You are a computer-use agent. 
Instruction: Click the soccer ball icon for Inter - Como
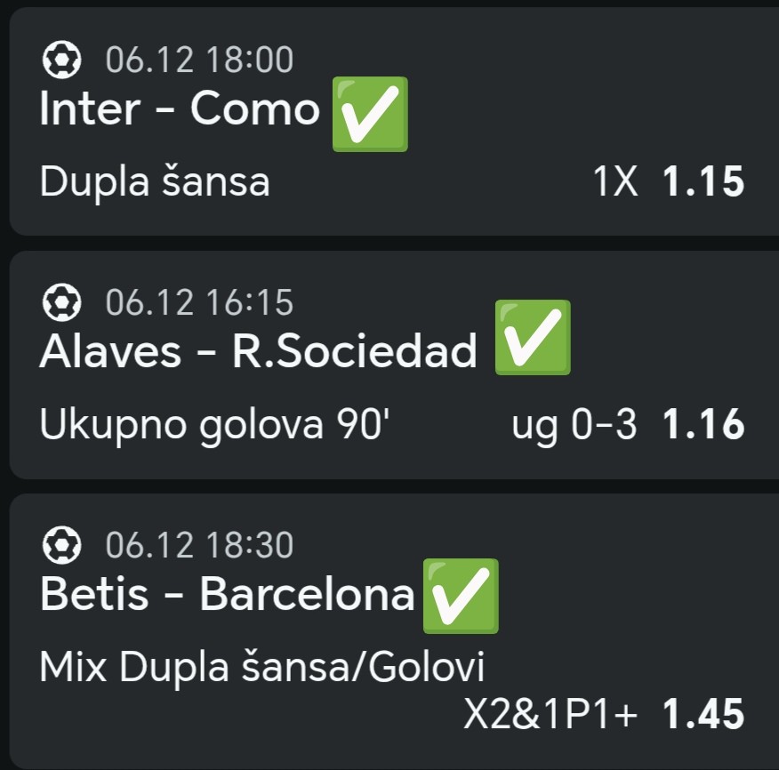pyautogui.click(x=61, y=60)
